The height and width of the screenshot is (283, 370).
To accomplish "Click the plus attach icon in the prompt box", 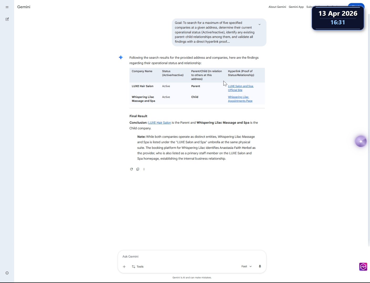I will pyautogui.click(x=124, y=266).
